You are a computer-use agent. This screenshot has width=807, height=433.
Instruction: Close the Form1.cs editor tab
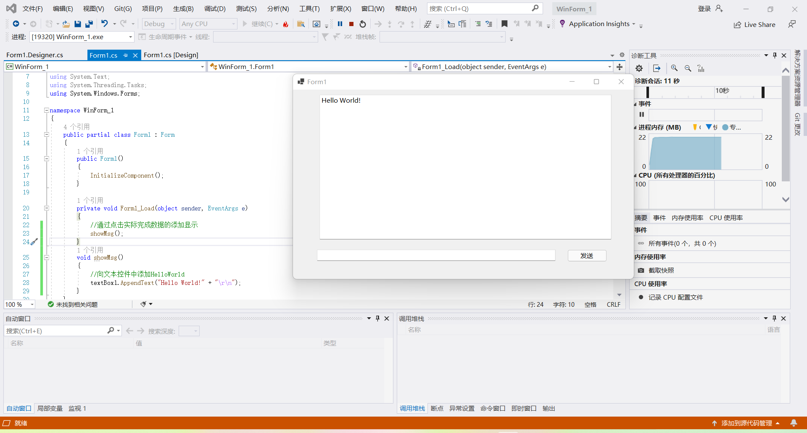click(135, 55)
